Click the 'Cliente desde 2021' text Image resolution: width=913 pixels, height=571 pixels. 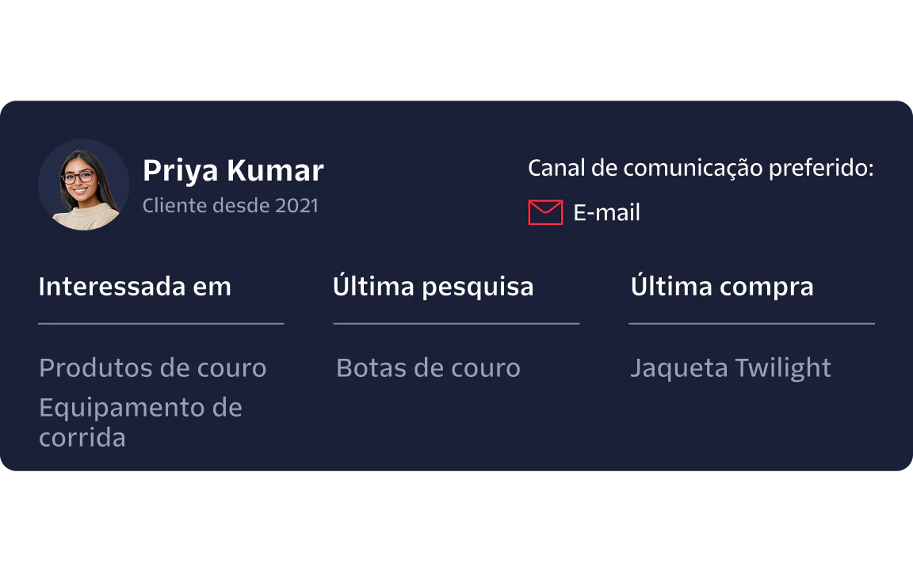231,205
